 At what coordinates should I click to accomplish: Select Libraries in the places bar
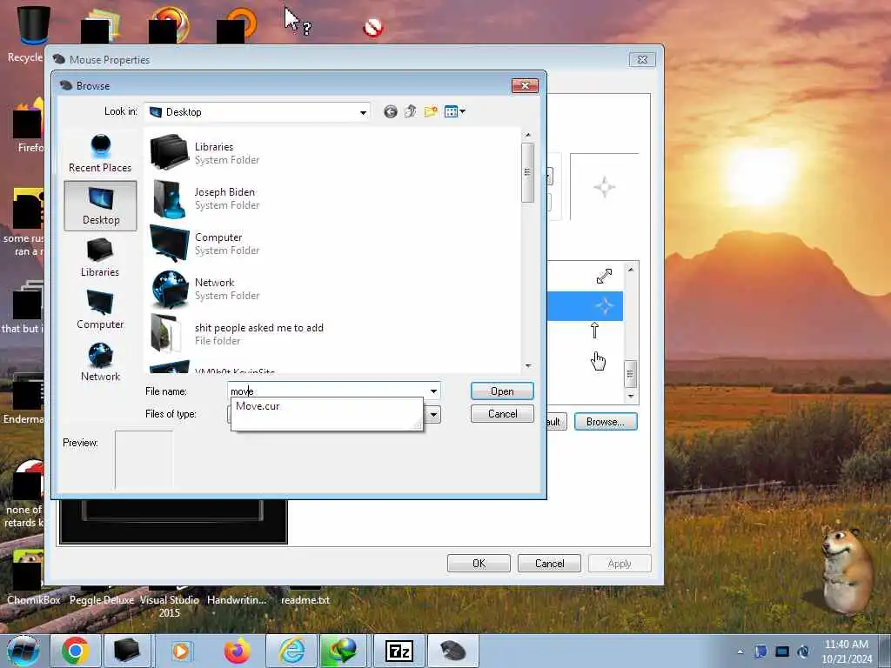[100, 257]
